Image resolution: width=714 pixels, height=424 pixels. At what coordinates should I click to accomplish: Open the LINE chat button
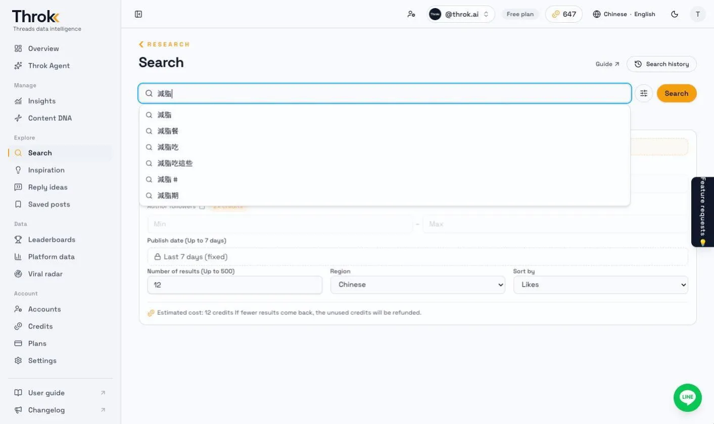688,398
